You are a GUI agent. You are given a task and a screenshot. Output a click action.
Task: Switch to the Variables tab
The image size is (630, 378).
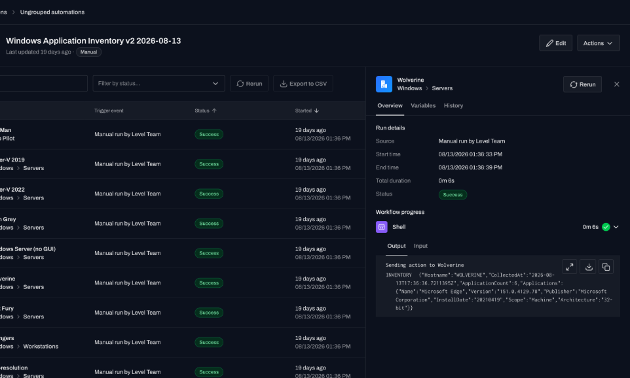423,105
